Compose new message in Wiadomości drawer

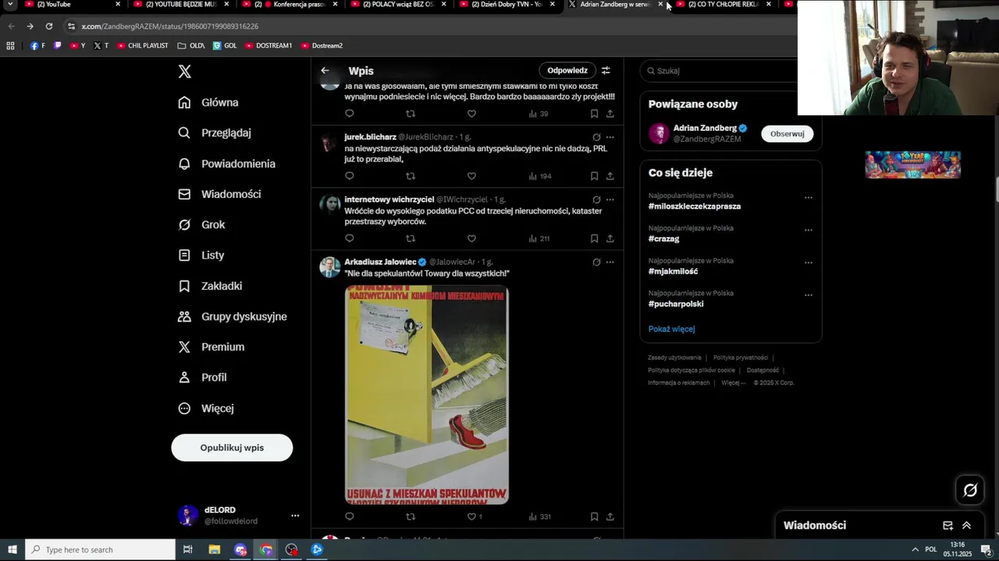pos(947,526)
